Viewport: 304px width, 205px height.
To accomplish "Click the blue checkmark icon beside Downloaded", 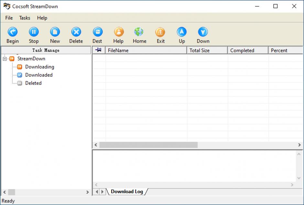I will tap(20, 75).
